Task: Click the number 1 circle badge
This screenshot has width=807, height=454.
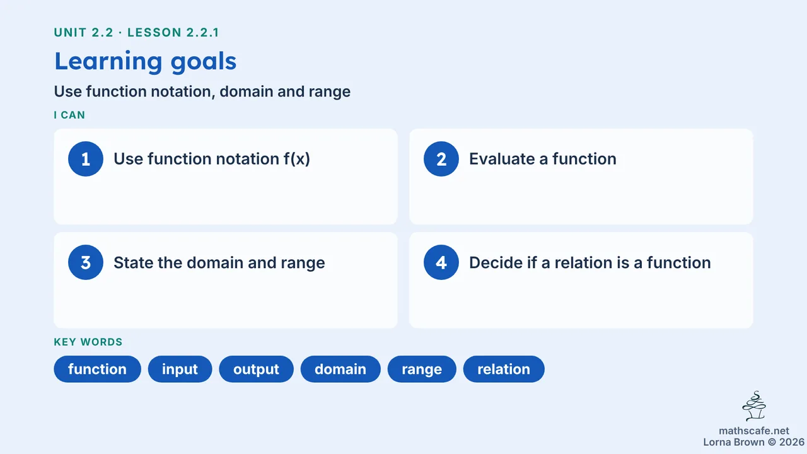Action: tap(86, 159)
